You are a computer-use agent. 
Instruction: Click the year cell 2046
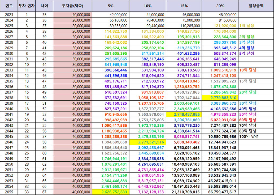click(9, 142)
